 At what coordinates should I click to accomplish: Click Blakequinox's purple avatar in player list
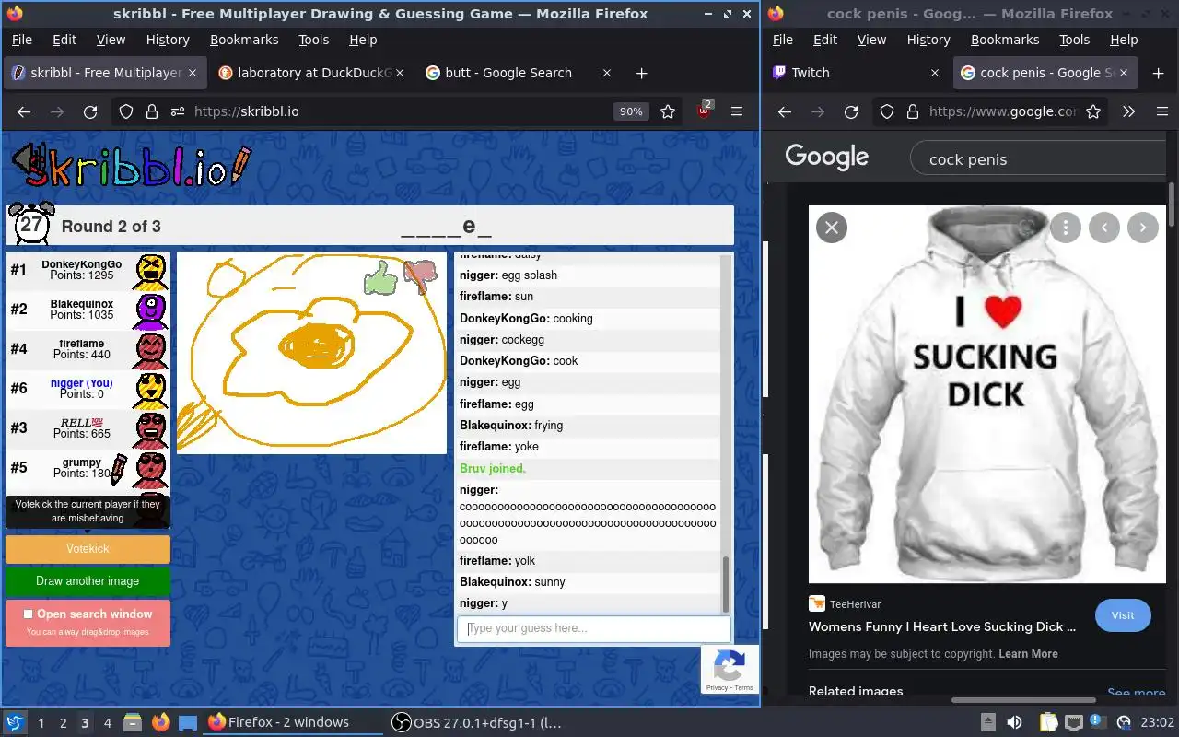click(x=150, y=310)
